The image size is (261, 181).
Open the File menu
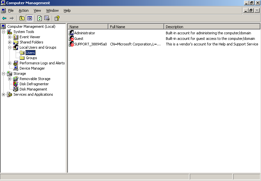point(11,10)
